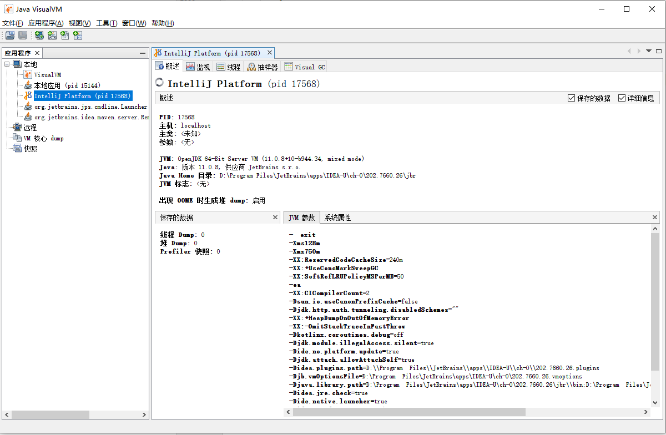This screenshot has height=435, width=666.
Task: Select 远程 tree node
Action: coord(30,128)
